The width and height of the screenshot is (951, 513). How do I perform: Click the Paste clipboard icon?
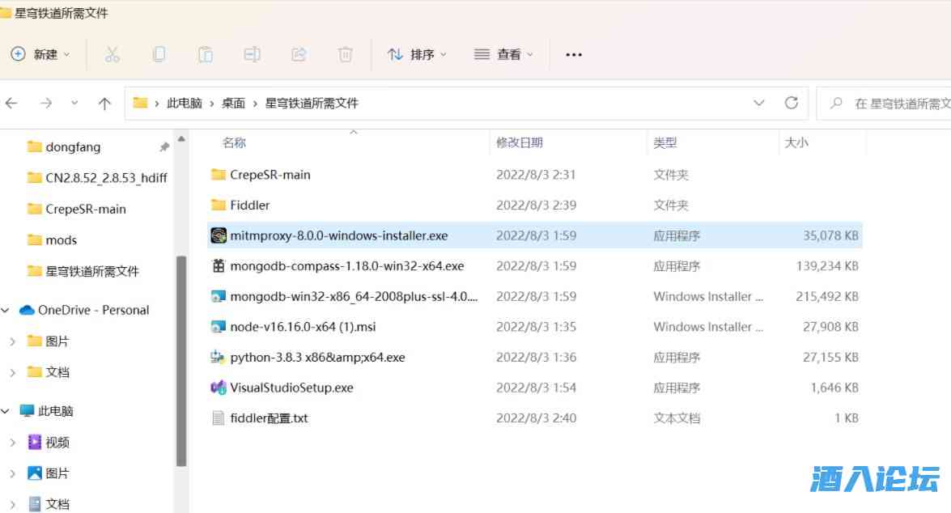click(x=206, y=54)
